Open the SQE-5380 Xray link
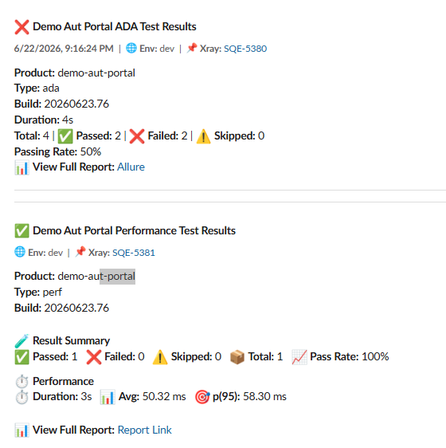 pyautogui.click(x=245, y=49)
